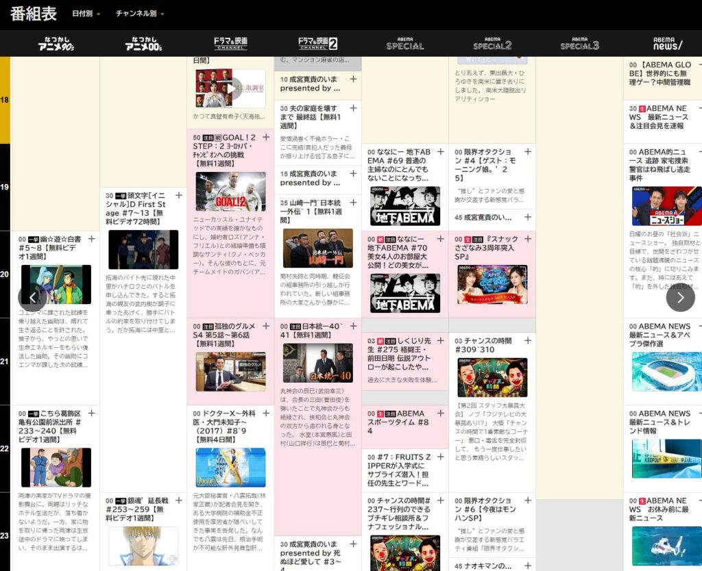Select なつかしアニメ00s channel header
The image size is (702, 571).
tap(143, 43)
